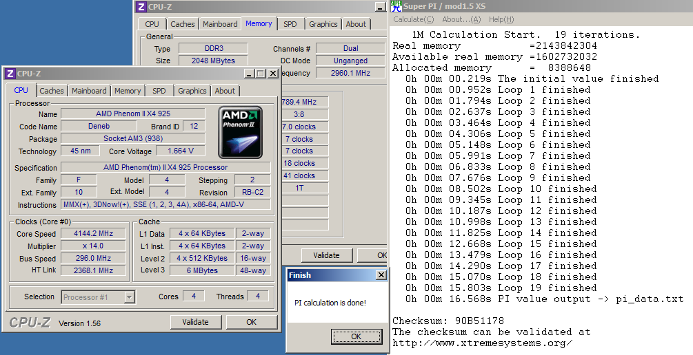Viewport: 693px width, 355px height.
Task: Close the front CPU-Z window
Action: click(273, 73)
